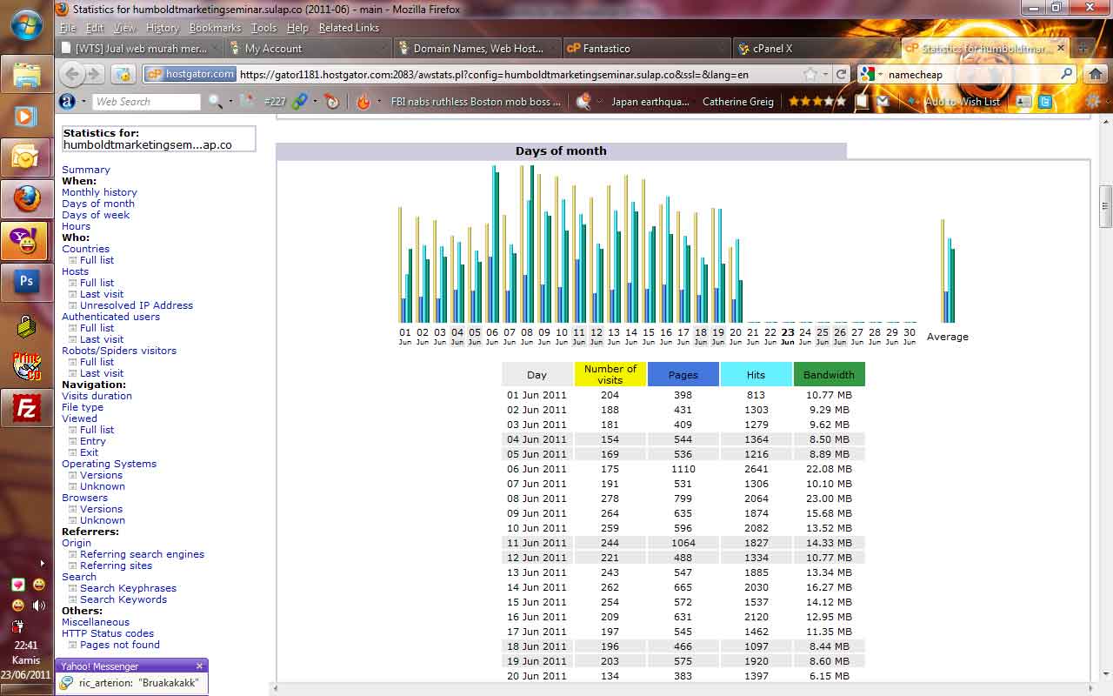The image size is (1113, 696).
Task: Open the search engine selector dropdown
Action: coord(871,75)
